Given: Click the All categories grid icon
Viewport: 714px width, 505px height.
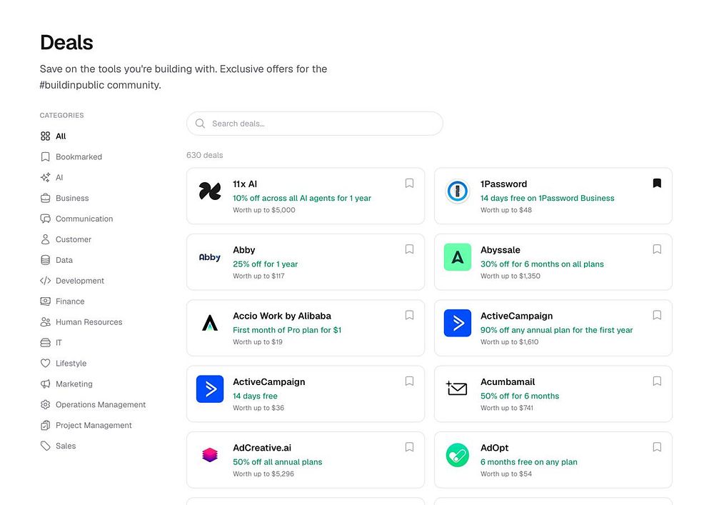Looking at the screenshot, I should coord(45,136).
